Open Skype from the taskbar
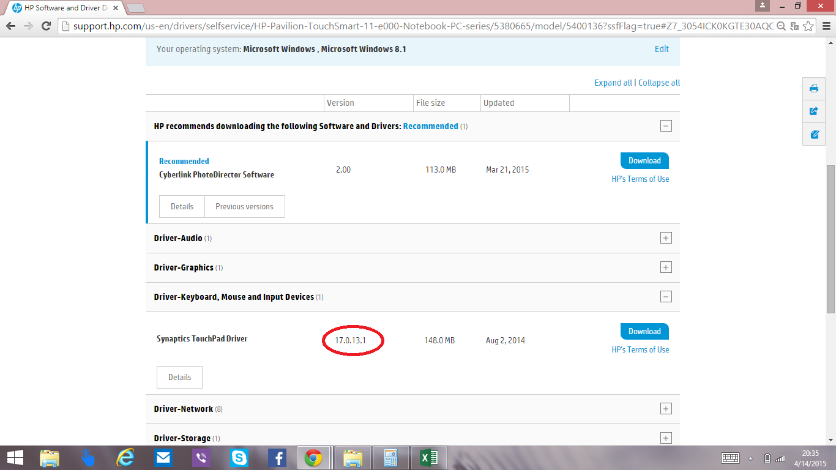The image size is (836, 470). [x=239, y=458]
